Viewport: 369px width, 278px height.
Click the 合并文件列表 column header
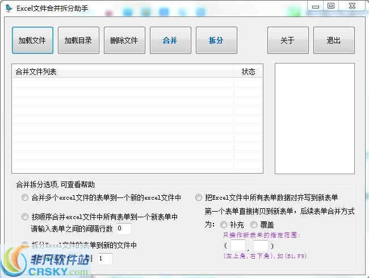[x=122, y=71]
